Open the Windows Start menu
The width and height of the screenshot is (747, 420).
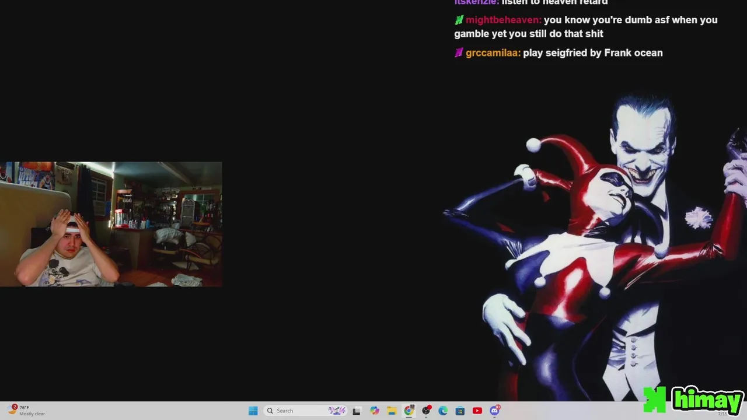[x=253, y=411]
